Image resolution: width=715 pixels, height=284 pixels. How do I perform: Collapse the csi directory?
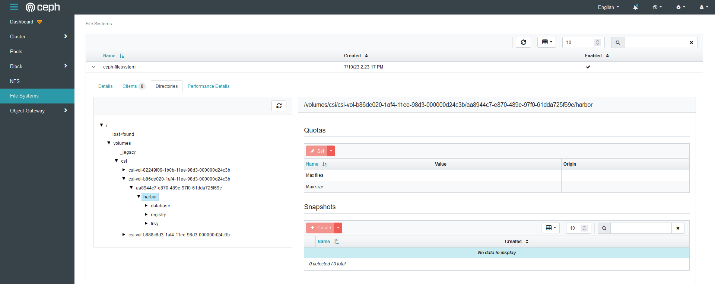coord(116,161)
